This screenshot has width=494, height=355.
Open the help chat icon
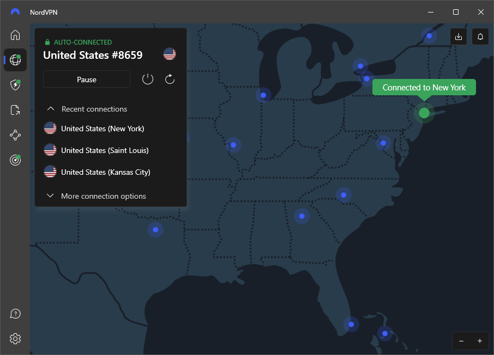pos(15,314)
